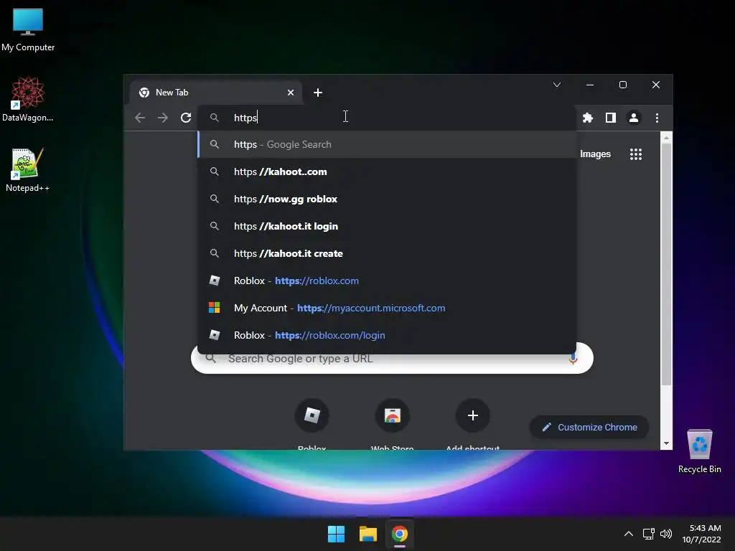
Task: Open the Roblox shortcut tile
Action: point(312,424)
